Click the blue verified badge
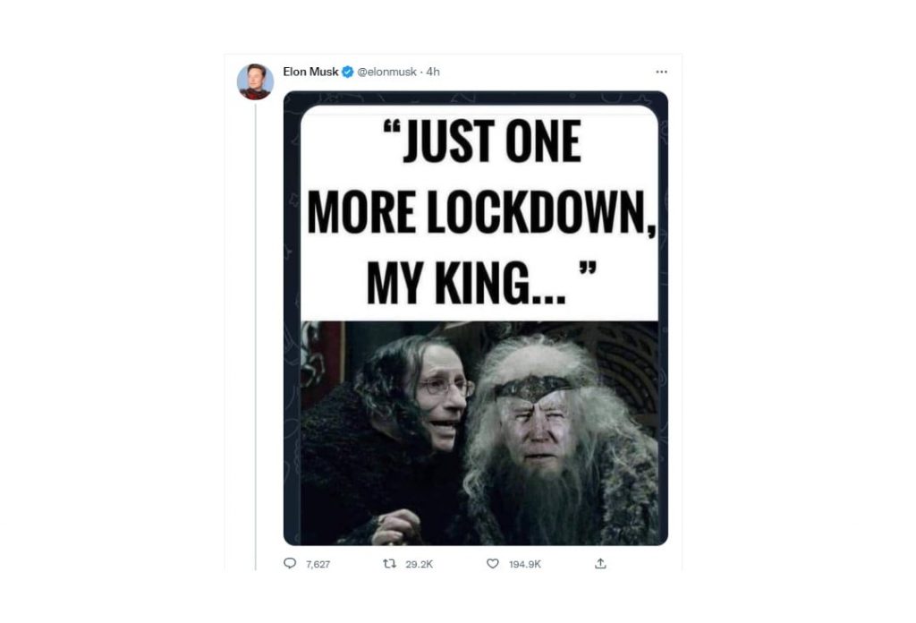Screen dimensions: 916x623 click(x=348, y=72)
